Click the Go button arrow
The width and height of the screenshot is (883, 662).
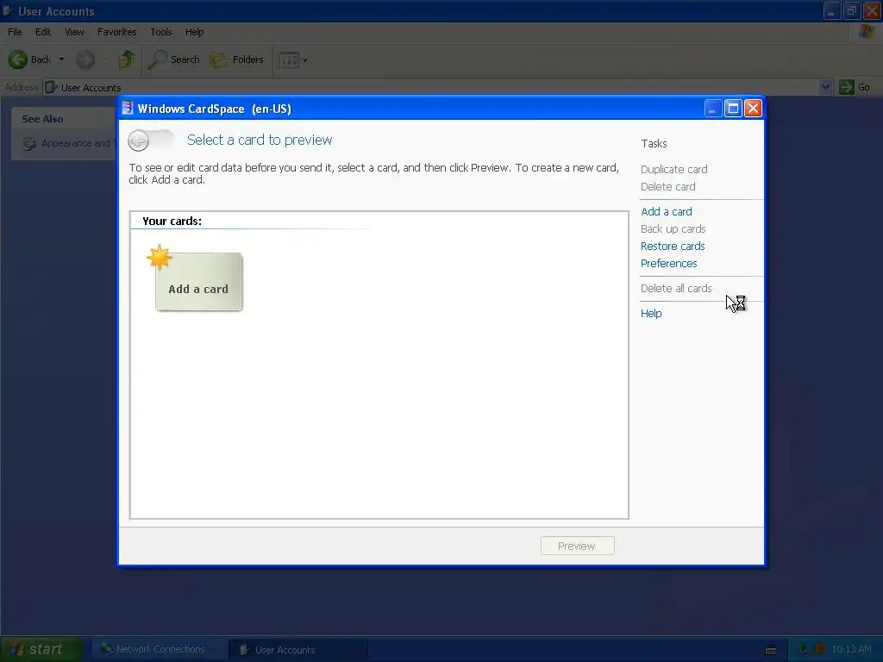(x=847, y=87)
